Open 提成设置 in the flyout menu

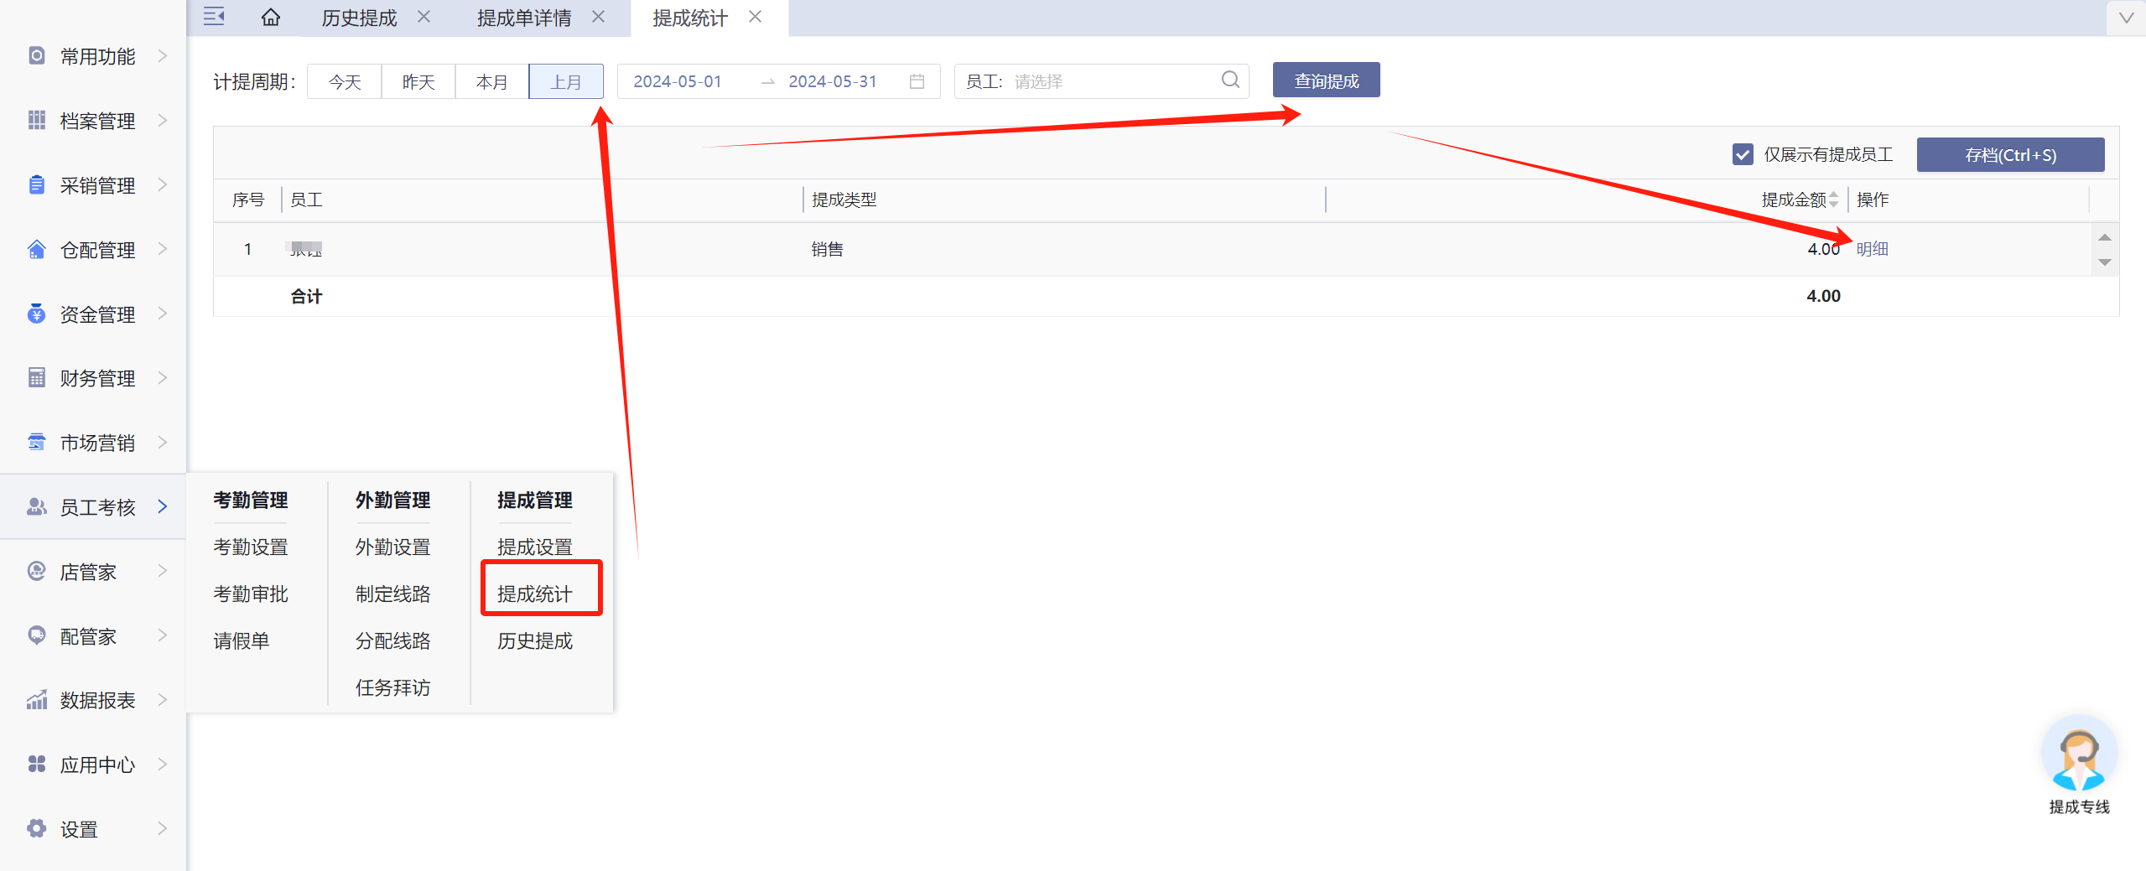(534, 547)
